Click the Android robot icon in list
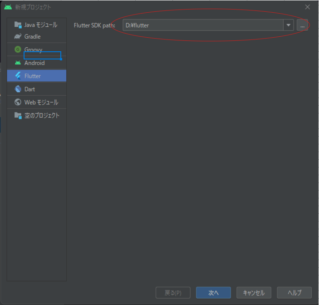The width and height of the screenshot is (319, 305). (x=18, y=63)
